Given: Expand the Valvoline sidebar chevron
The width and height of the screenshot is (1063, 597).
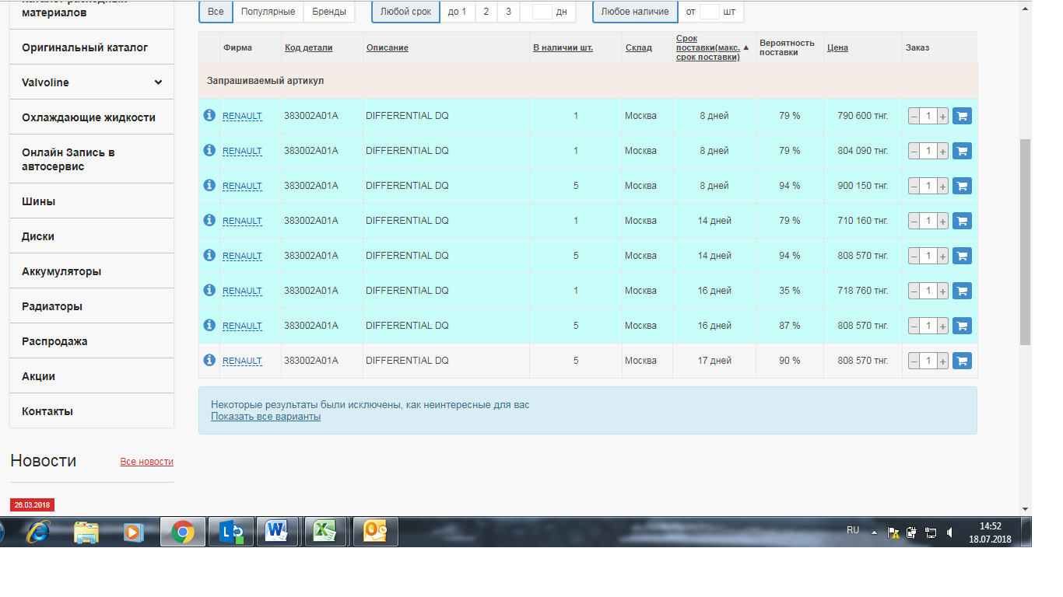Looking at the screenshot, I should click(158, 82).
